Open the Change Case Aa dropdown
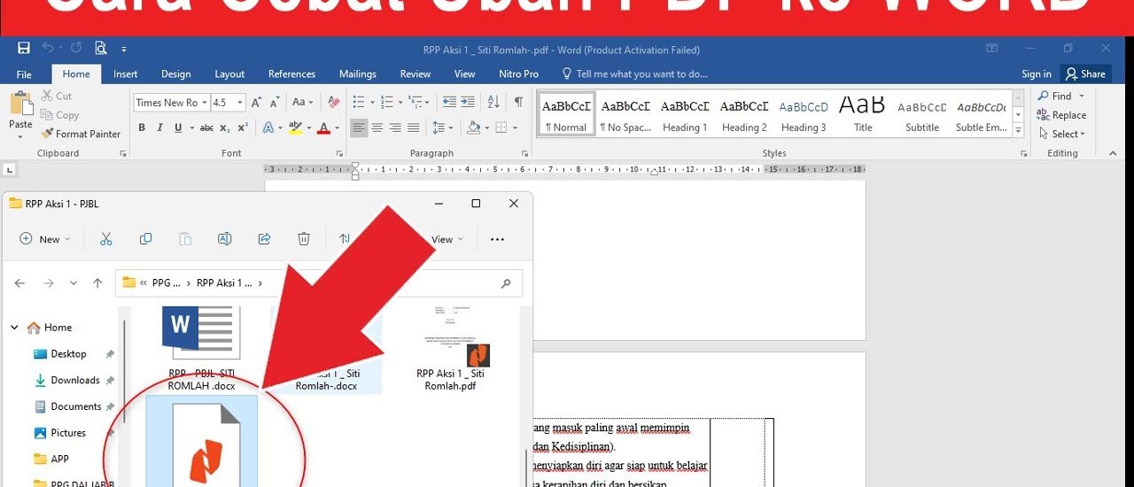Image resolution: width=1134 pixels, height=487 pixels. pos(303,103)
